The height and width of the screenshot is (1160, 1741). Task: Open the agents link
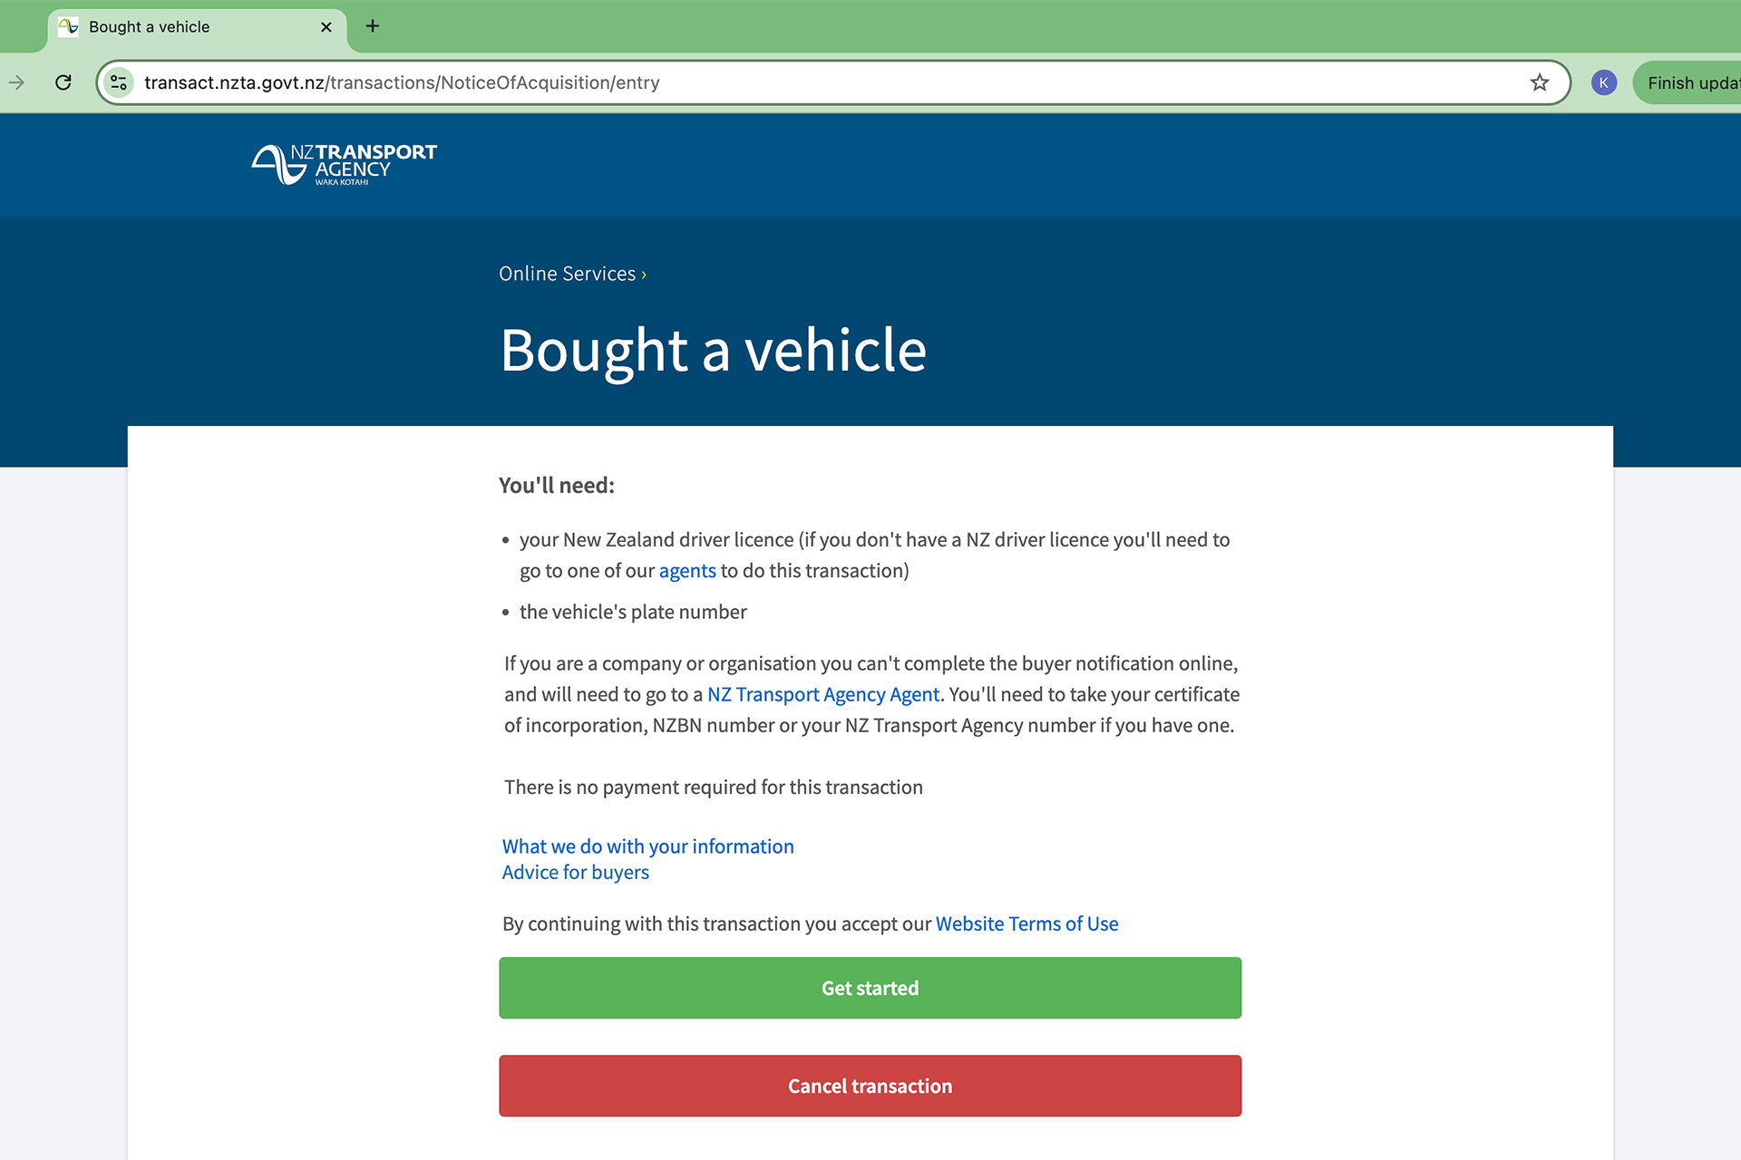click(687, 570)
